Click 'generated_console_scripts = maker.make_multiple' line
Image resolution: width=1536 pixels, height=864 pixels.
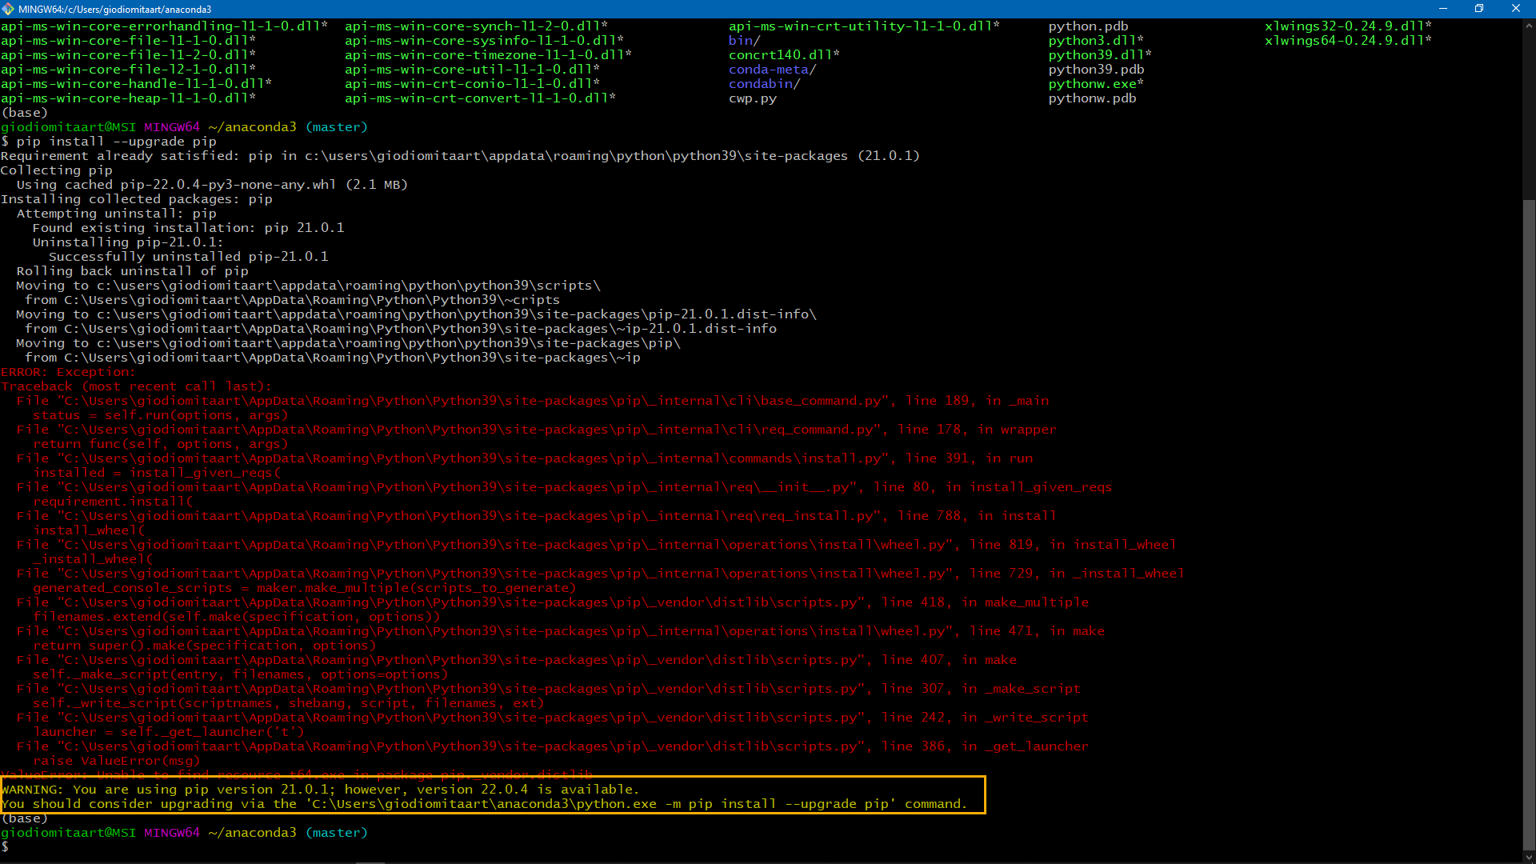click(305, 588)
